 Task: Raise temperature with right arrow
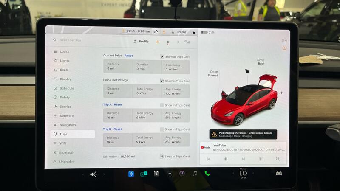tap(253, 173)
